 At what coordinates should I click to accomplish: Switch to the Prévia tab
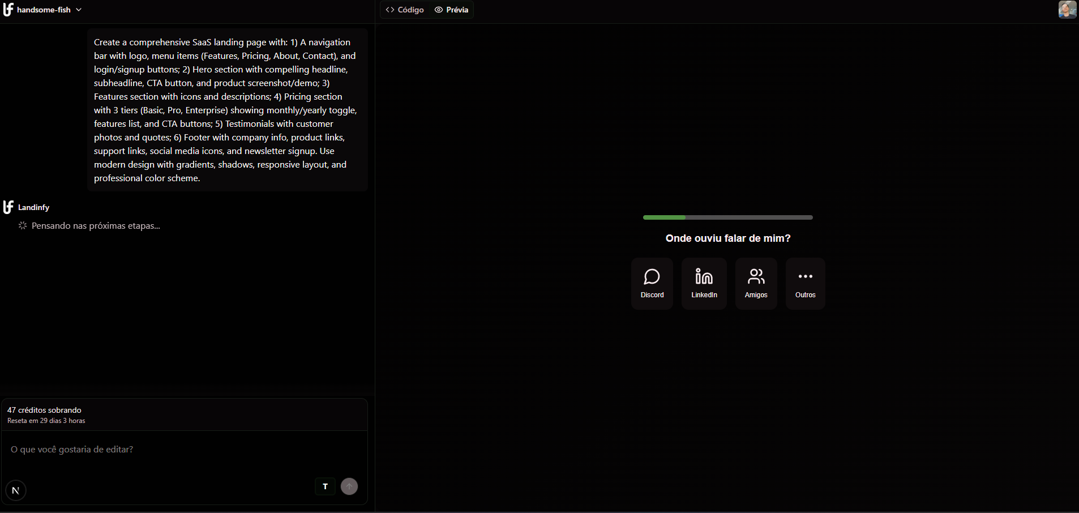[x=452, y=10]
